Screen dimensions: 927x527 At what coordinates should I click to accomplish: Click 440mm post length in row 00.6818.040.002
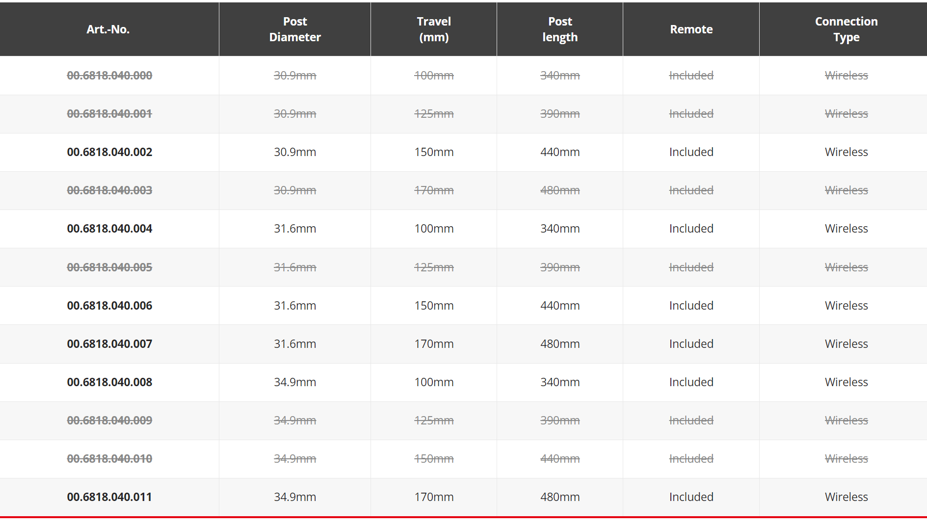(x=560, y=152)
